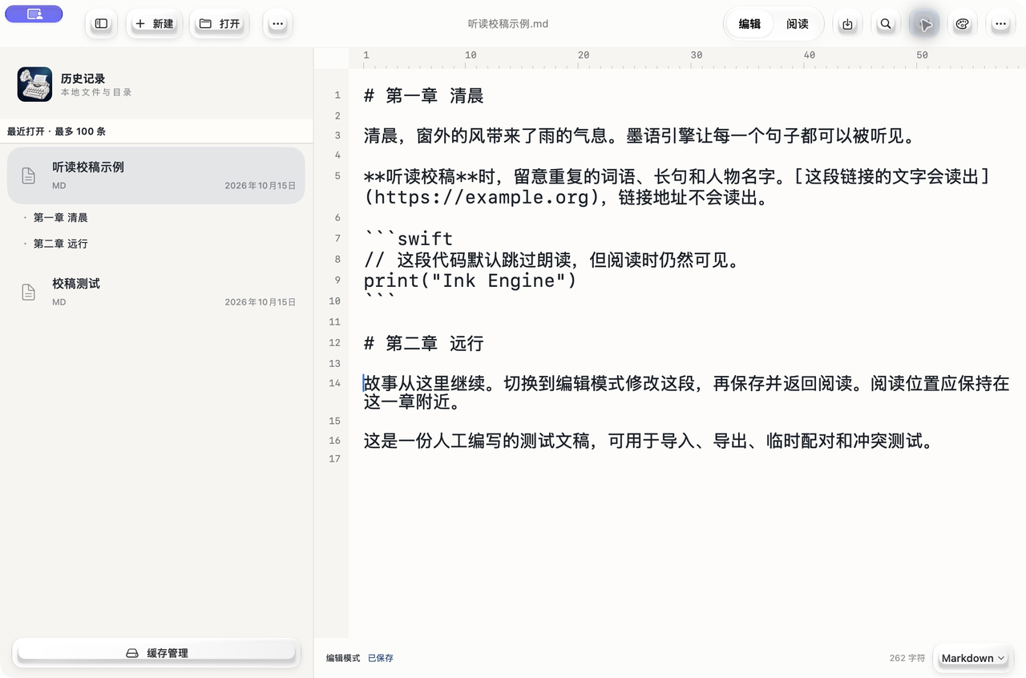Image resolution: width=1026 pixels, height=678 pixels.
Task: Open the theme palette icon
Action: click(963, 24)
